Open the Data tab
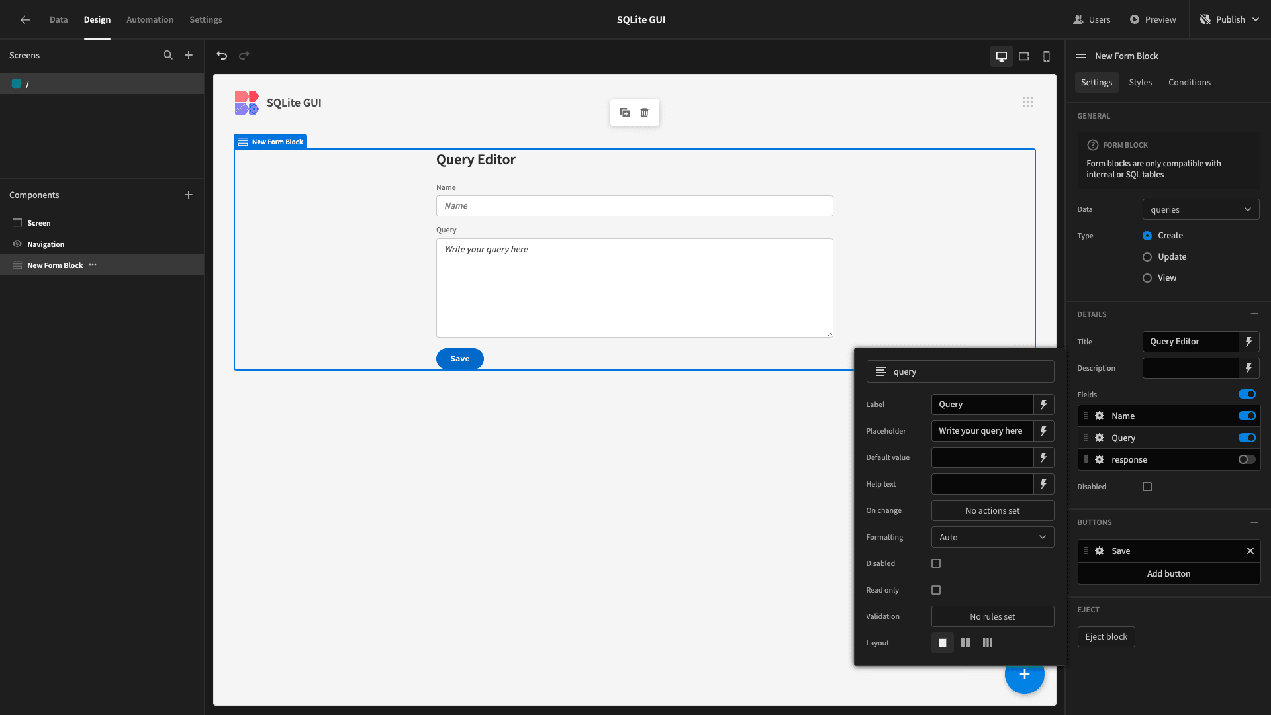Screen dimensions: 1271x715 tap(58, 19)
